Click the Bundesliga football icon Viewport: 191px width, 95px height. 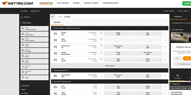23,50
